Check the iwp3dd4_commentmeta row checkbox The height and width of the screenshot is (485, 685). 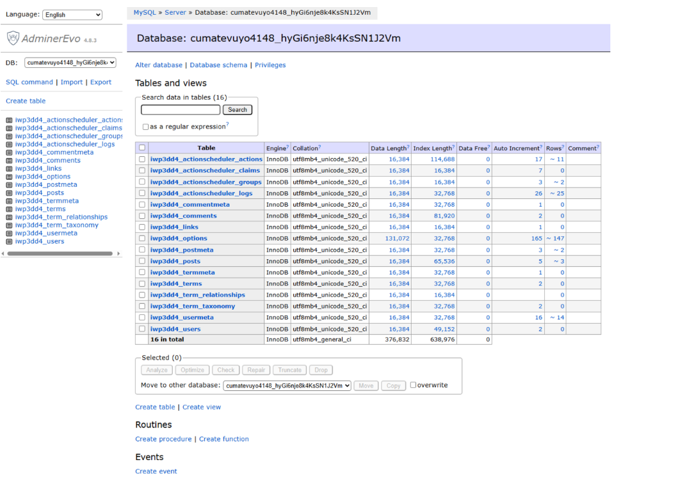coord(142,204)
